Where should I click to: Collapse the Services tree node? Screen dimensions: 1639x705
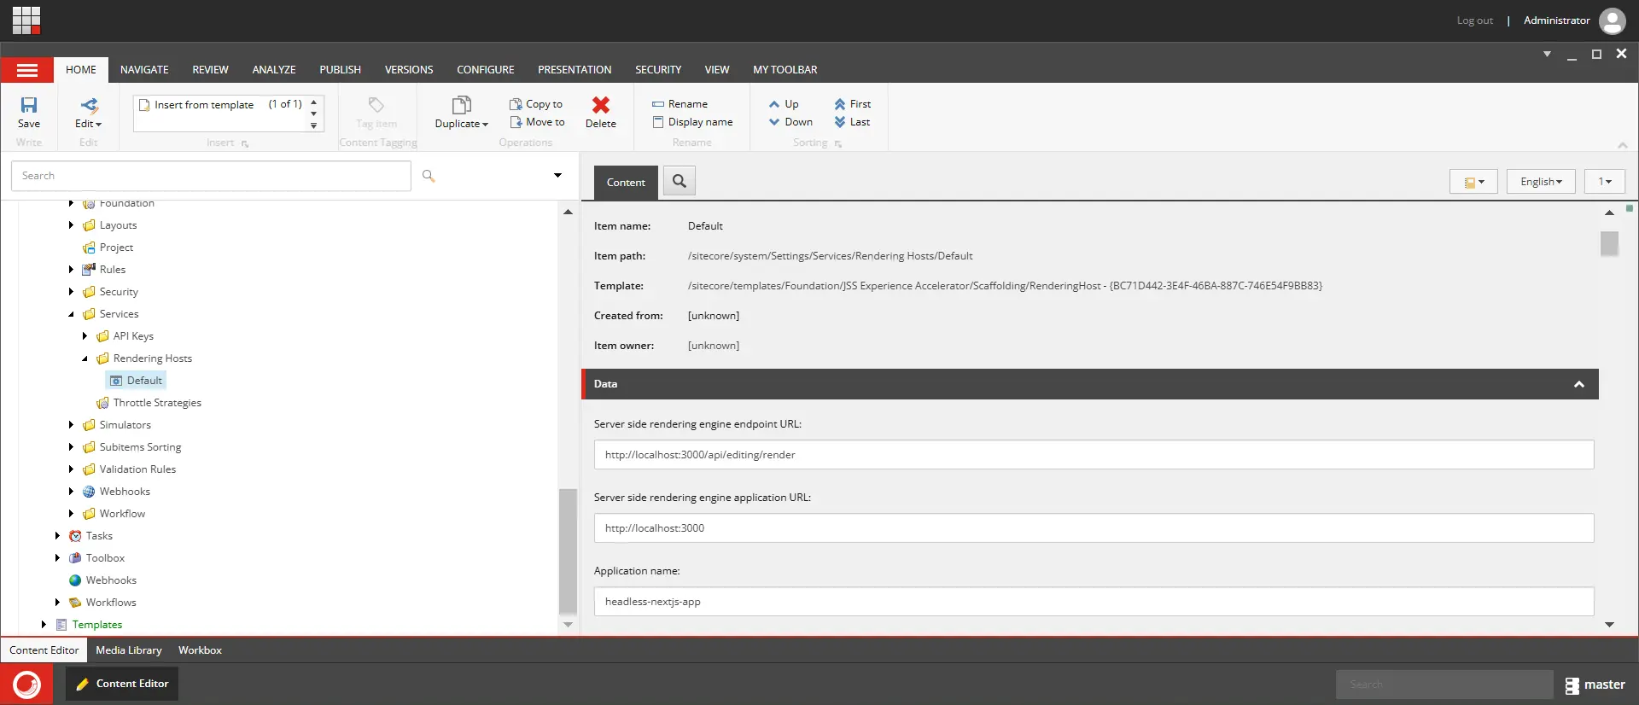[x=71, y=314]
